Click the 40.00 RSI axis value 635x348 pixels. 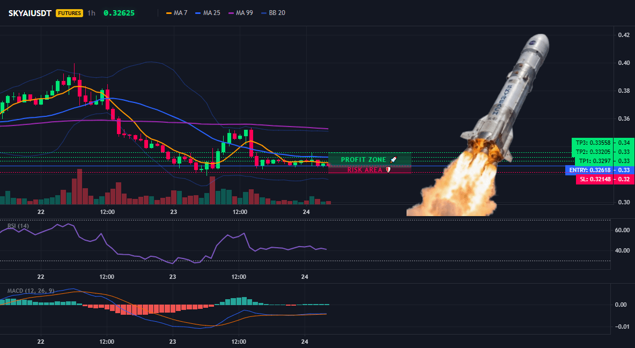623,250
